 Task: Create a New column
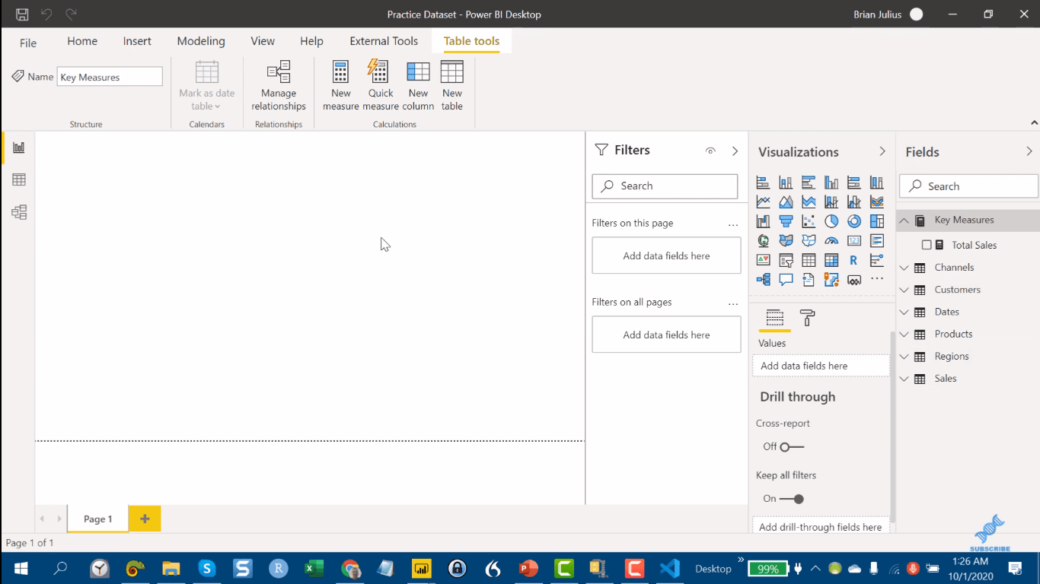click(418, 85)
